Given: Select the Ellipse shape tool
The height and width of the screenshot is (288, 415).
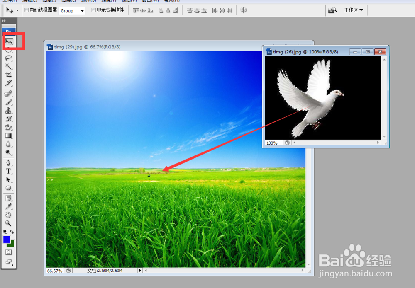Looking at the screenshot, I should click(x=8, y=188).
